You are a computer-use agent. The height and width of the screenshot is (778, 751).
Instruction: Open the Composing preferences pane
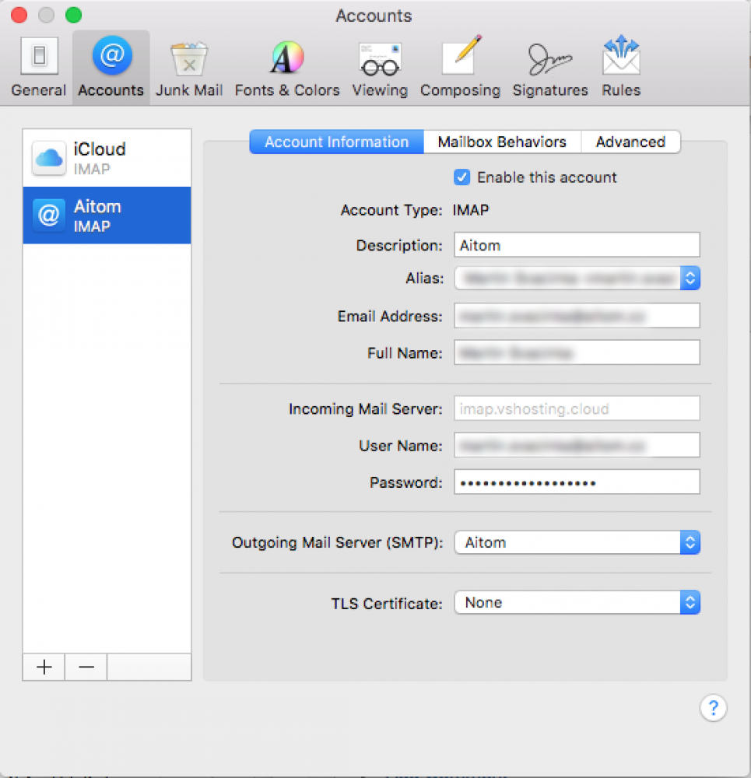(x=460, y=68)
